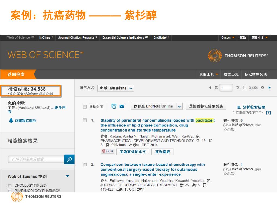Click the print/copy results icon
277x207 pixels.
click(114, 106)
